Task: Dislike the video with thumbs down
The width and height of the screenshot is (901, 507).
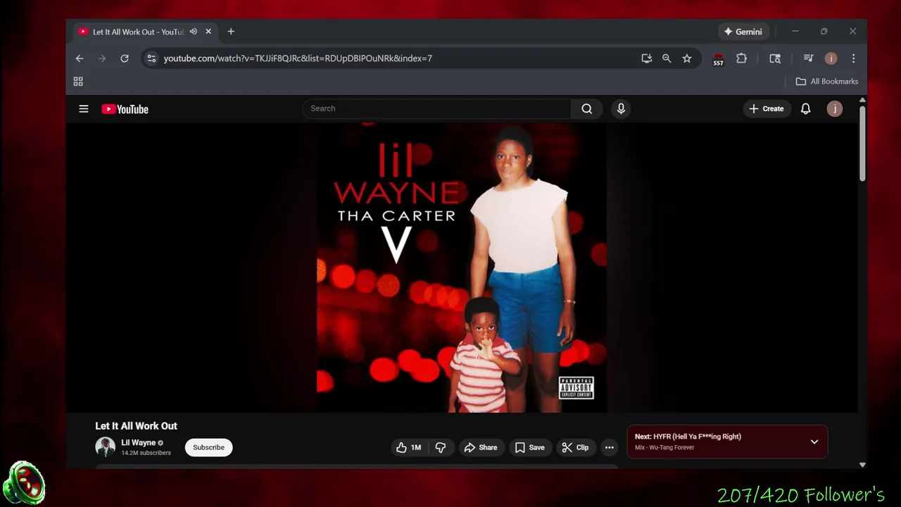Action: point(441,447)
